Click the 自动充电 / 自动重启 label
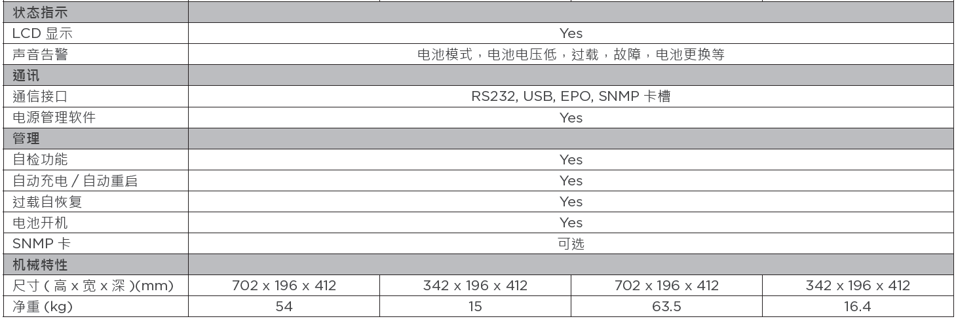Viewport: 956px width, 321px height. 75,180
